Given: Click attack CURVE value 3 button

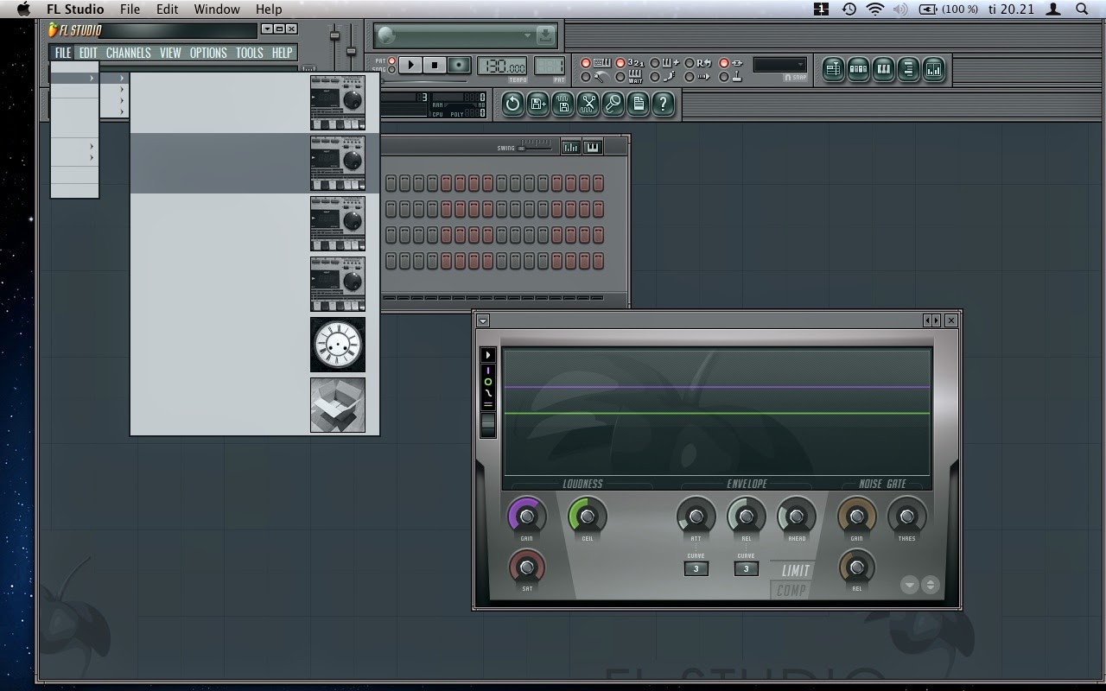Looking at the screenshot, I should click(x=696, y=568).
